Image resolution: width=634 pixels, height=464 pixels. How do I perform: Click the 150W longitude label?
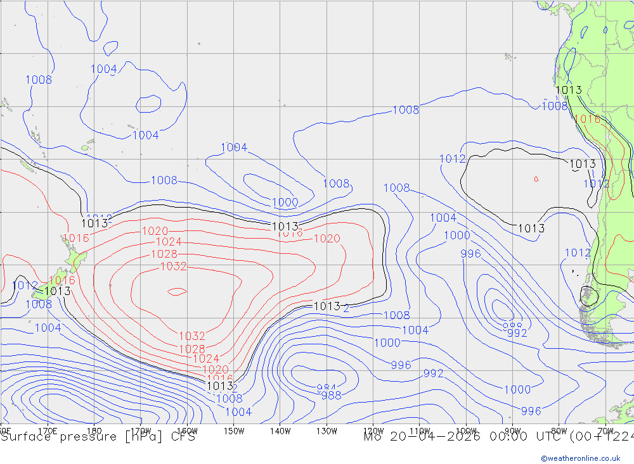click(x=234, y=431)
